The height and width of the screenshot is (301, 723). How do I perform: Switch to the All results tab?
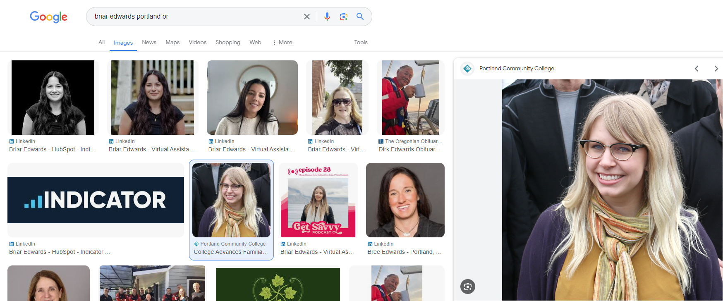[x=101, y=42]
